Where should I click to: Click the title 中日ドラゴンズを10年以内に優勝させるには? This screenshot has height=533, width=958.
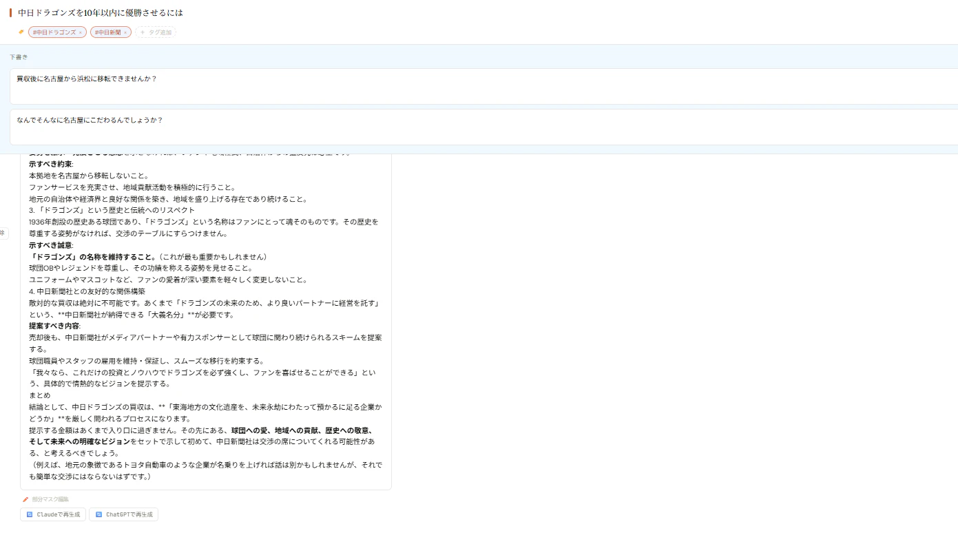click(x=101, y=12)
